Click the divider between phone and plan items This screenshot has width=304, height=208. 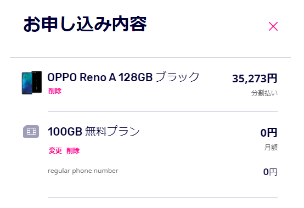coord(162,111)
